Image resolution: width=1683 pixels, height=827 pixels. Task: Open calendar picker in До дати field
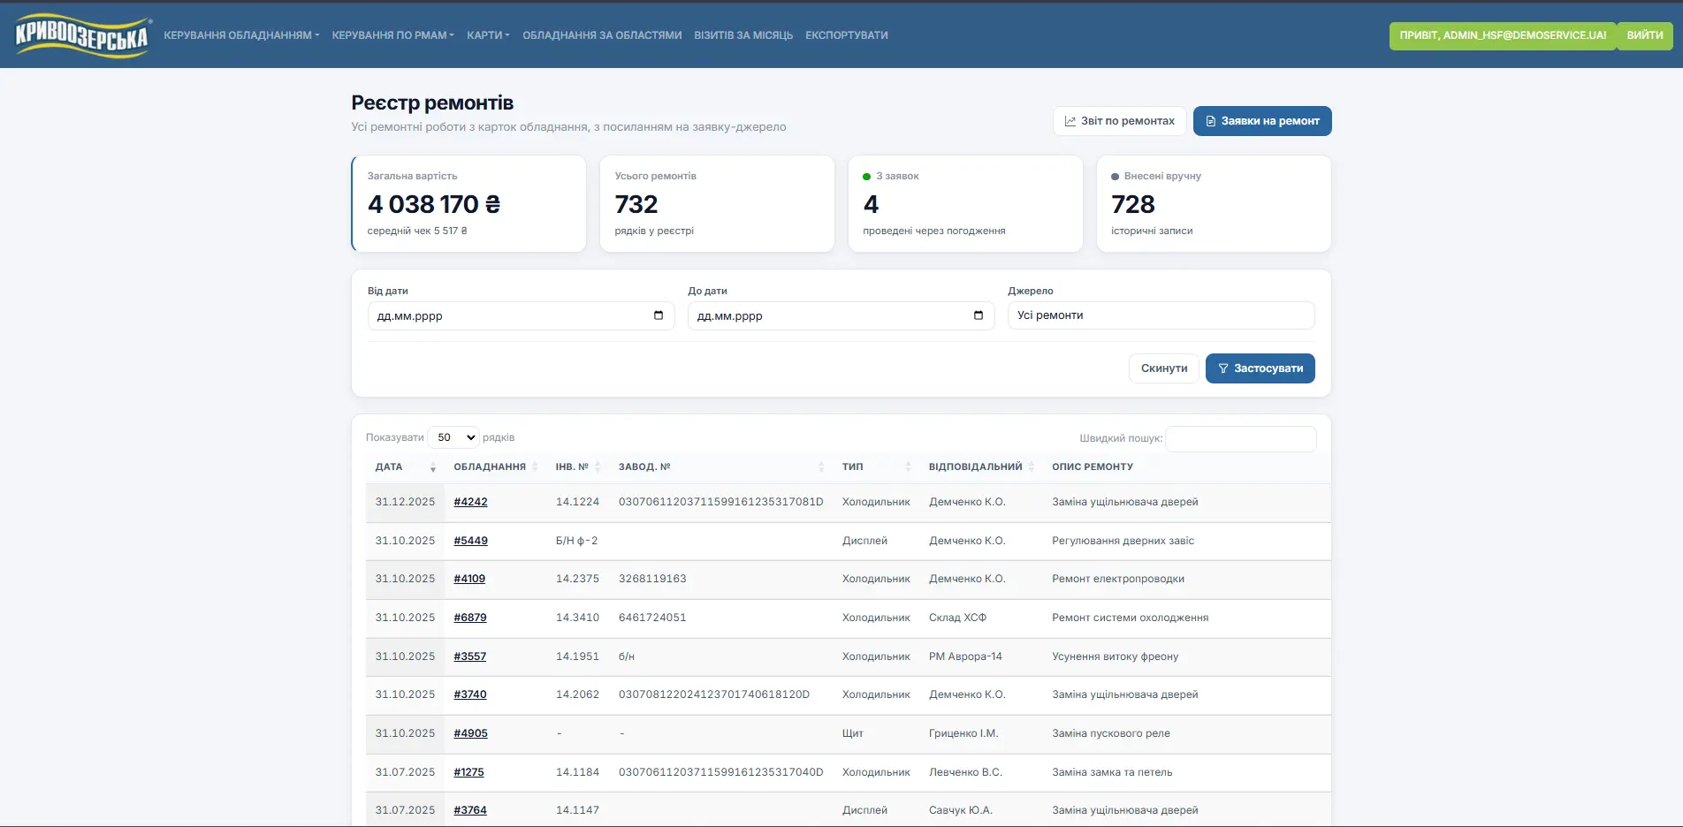[x=979, y=315]
